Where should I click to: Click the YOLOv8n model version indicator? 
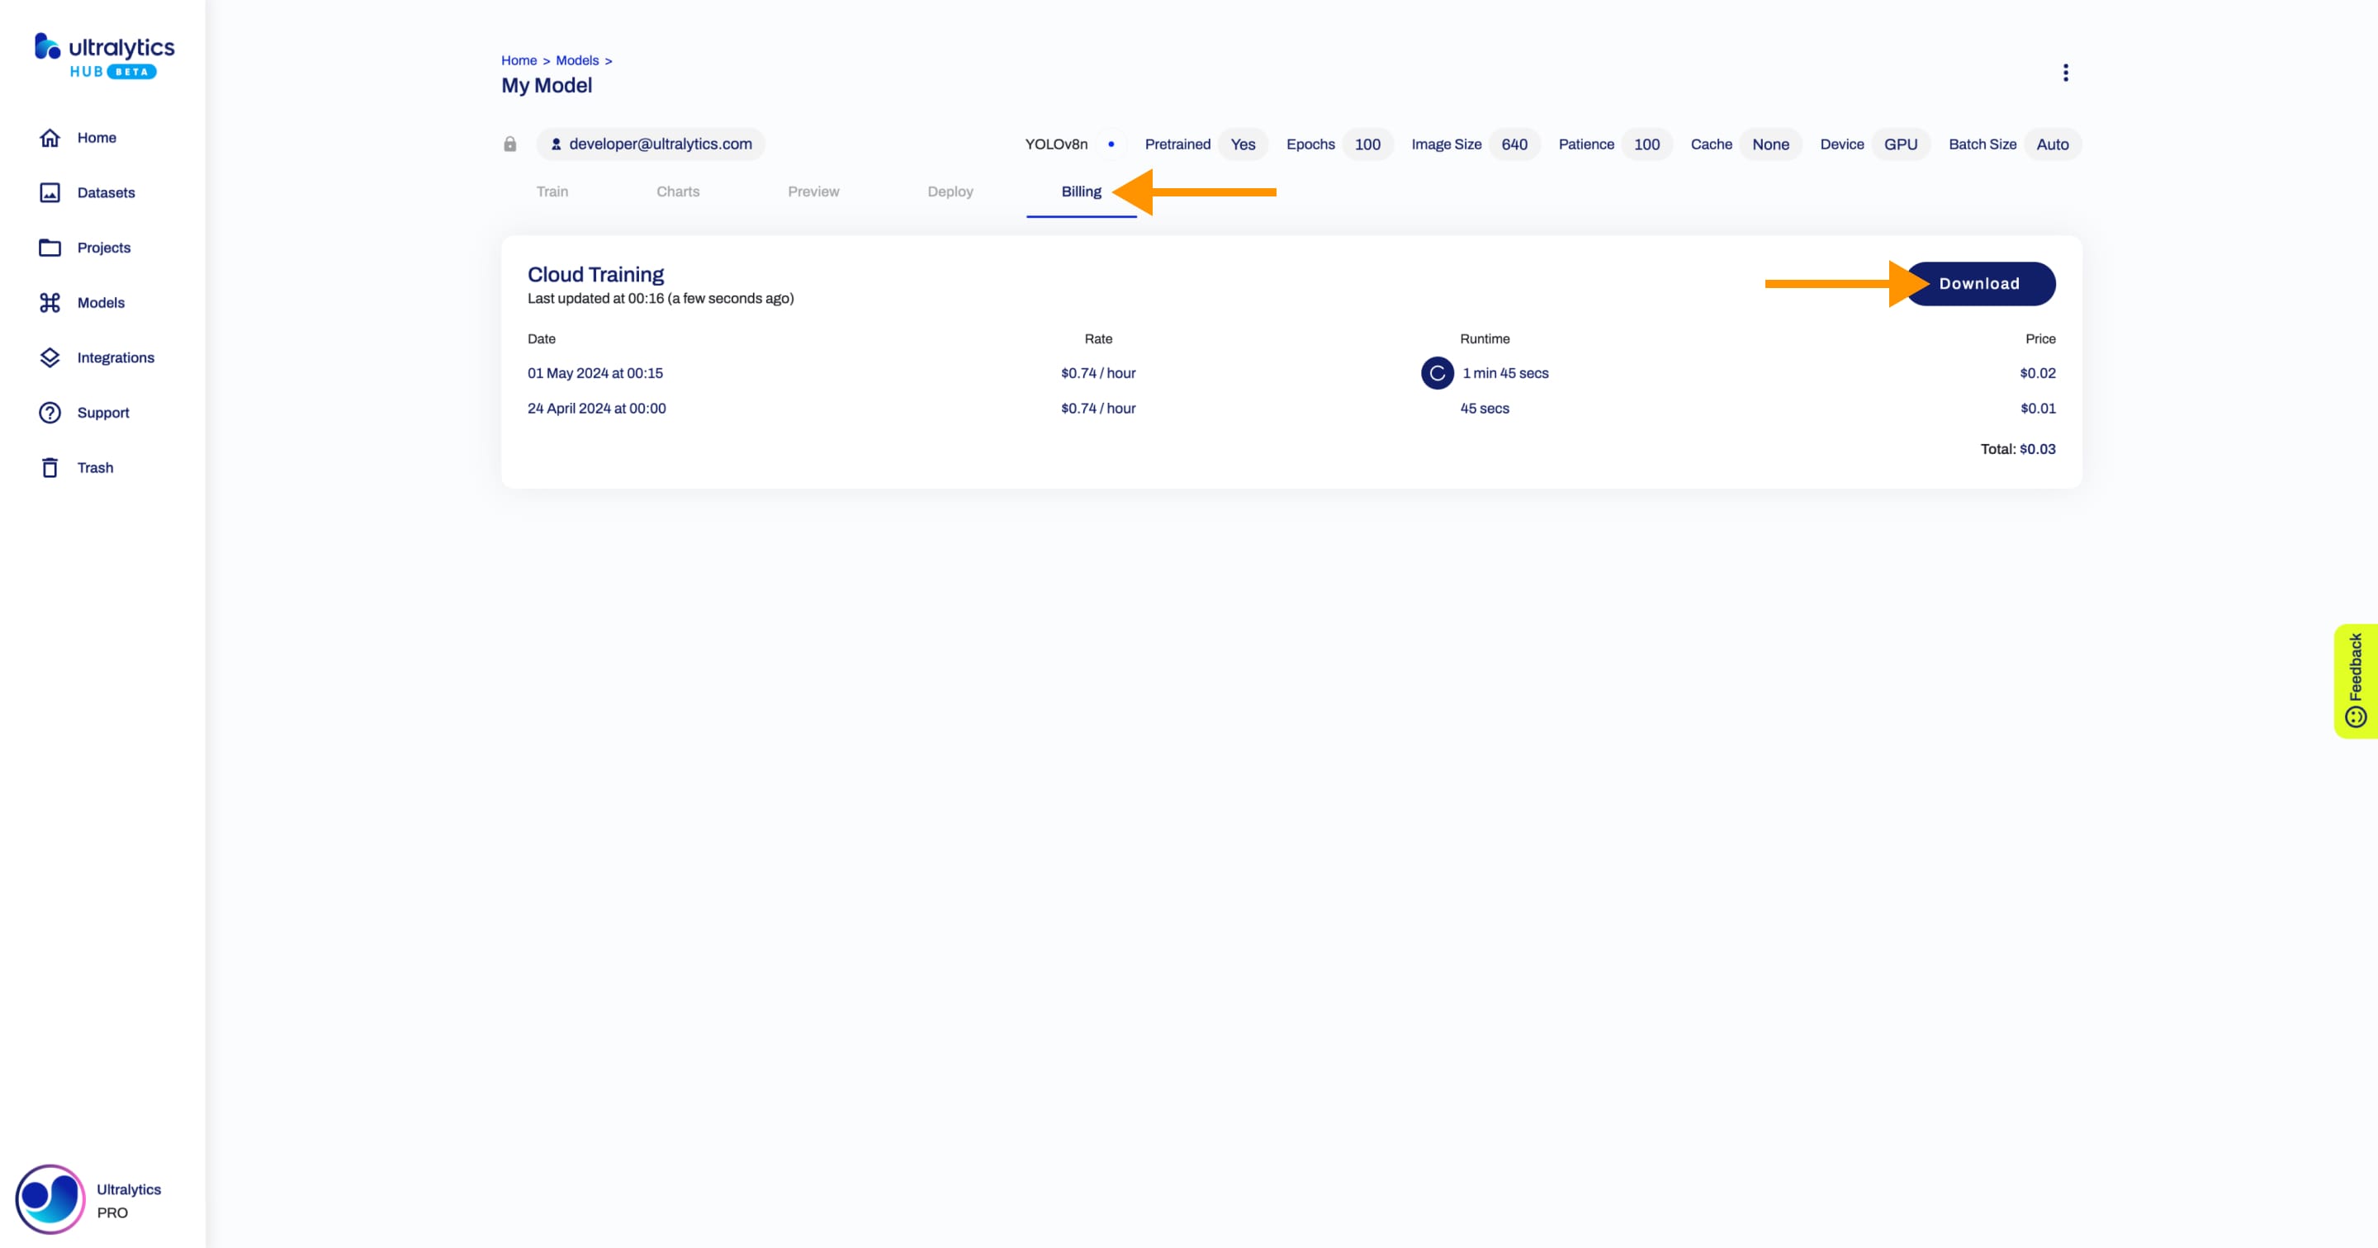click(1055, 143)
